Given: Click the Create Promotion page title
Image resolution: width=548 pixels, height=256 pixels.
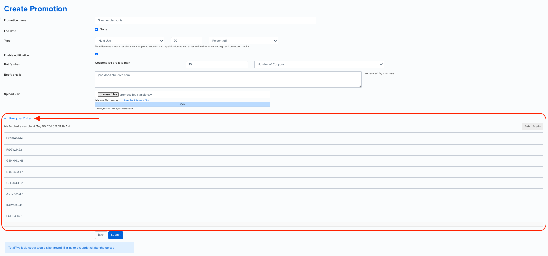Looking at the screenshot, I should tap(36, 9).
